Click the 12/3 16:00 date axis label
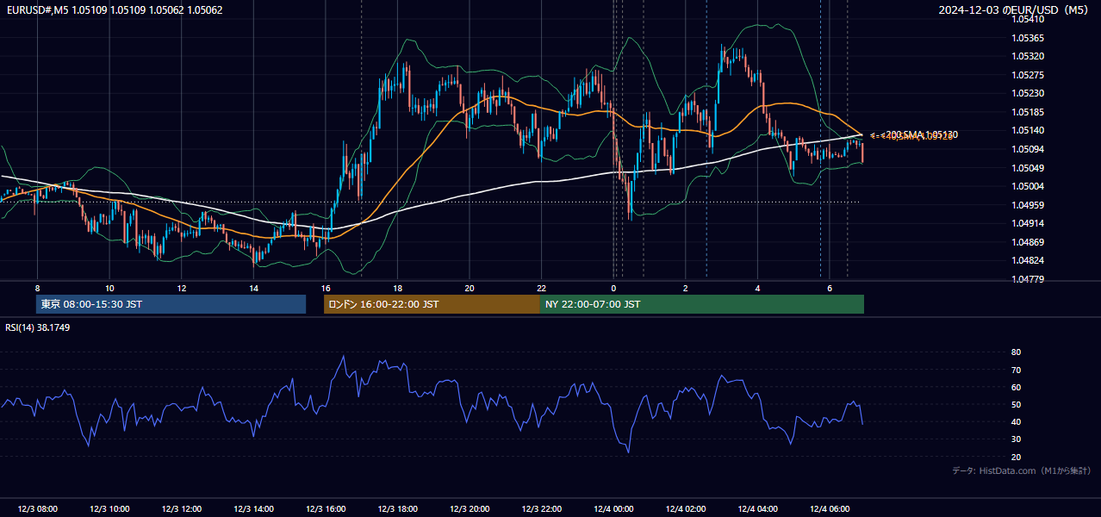 pos(326,509)
